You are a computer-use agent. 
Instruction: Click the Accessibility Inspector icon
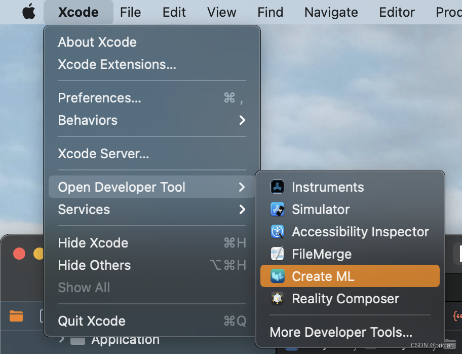click(277, 232)
